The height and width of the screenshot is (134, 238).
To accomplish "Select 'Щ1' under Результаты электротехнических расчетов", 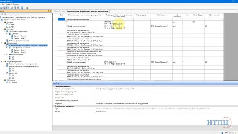I will click(x=13, y=68).
